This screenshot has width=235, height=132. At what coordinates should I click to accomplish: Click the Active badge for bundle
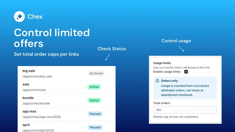[94, 100]
